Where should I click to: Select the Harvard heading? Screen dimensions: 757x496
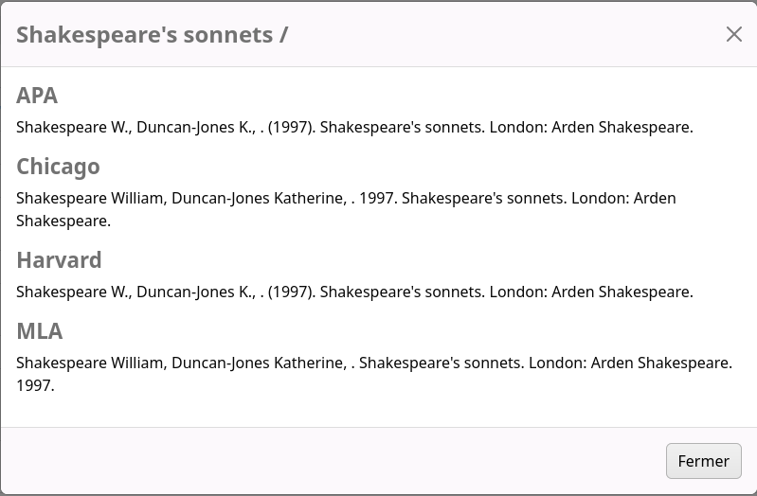click(59, 260)
